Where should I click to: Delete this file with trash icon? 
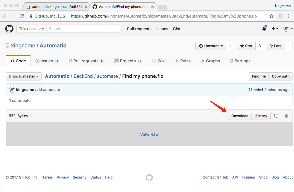click(x=286, y=116)
